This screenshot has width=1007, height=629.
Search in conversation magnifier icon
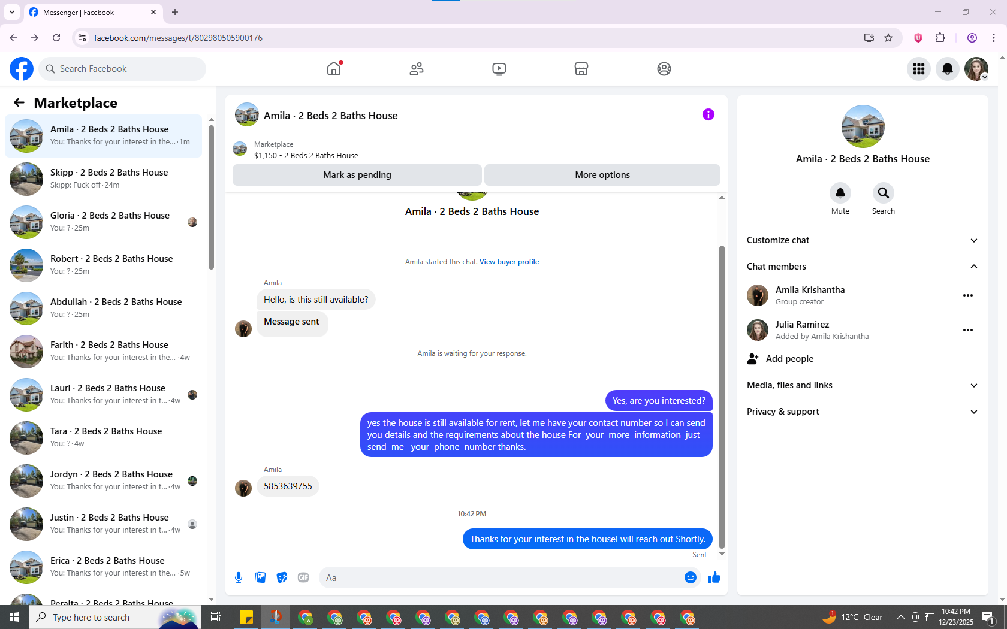click(x=884, y=193)
